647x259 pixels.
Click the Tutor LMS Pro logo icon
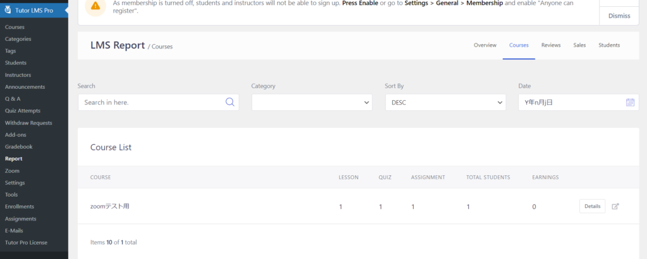click(x=7, y=10)
